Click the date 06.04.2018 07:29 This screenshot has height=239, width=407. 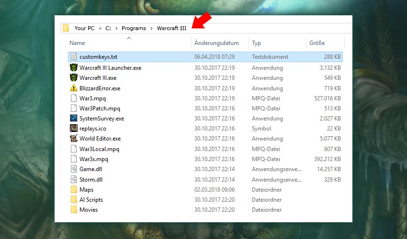click(x=215, y=57)
